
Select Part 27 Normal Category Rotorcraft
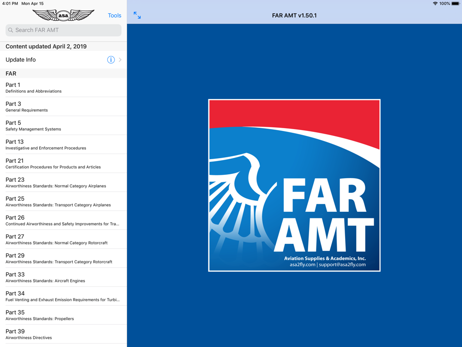63,239
